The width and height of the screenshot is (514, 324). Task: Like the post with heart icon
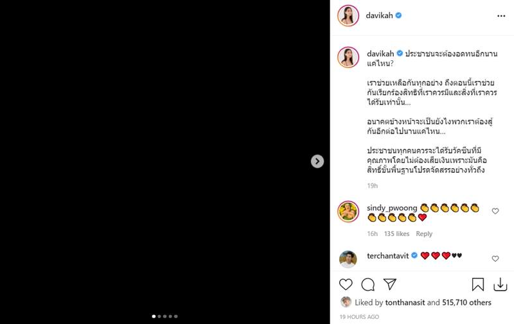click(346, 284)
